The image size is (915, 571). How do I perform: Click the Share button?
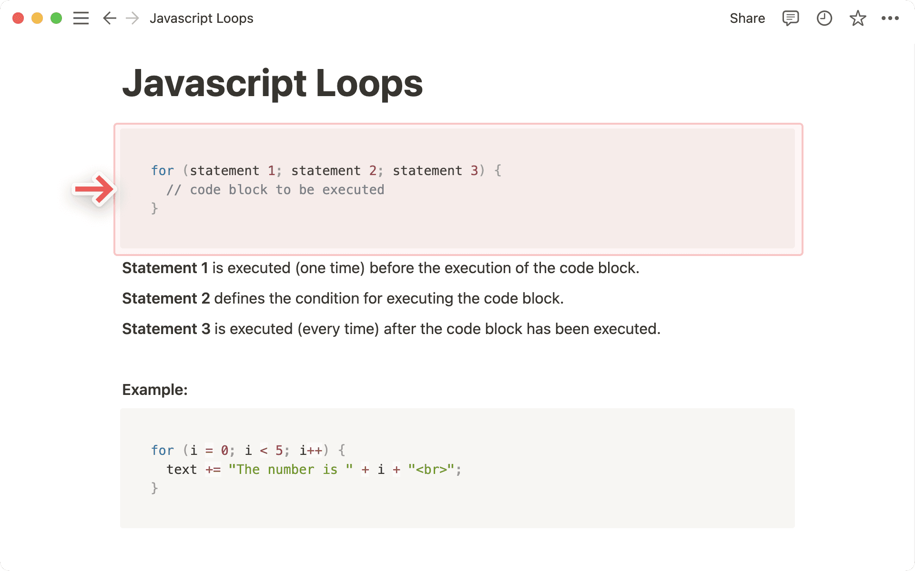(747, 18)
